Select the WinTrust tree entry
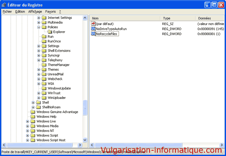Screen dimensions: 226x156 click(x=54, y=93)
